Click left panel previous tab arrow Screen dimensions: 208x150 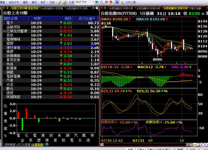pos(7,8)
